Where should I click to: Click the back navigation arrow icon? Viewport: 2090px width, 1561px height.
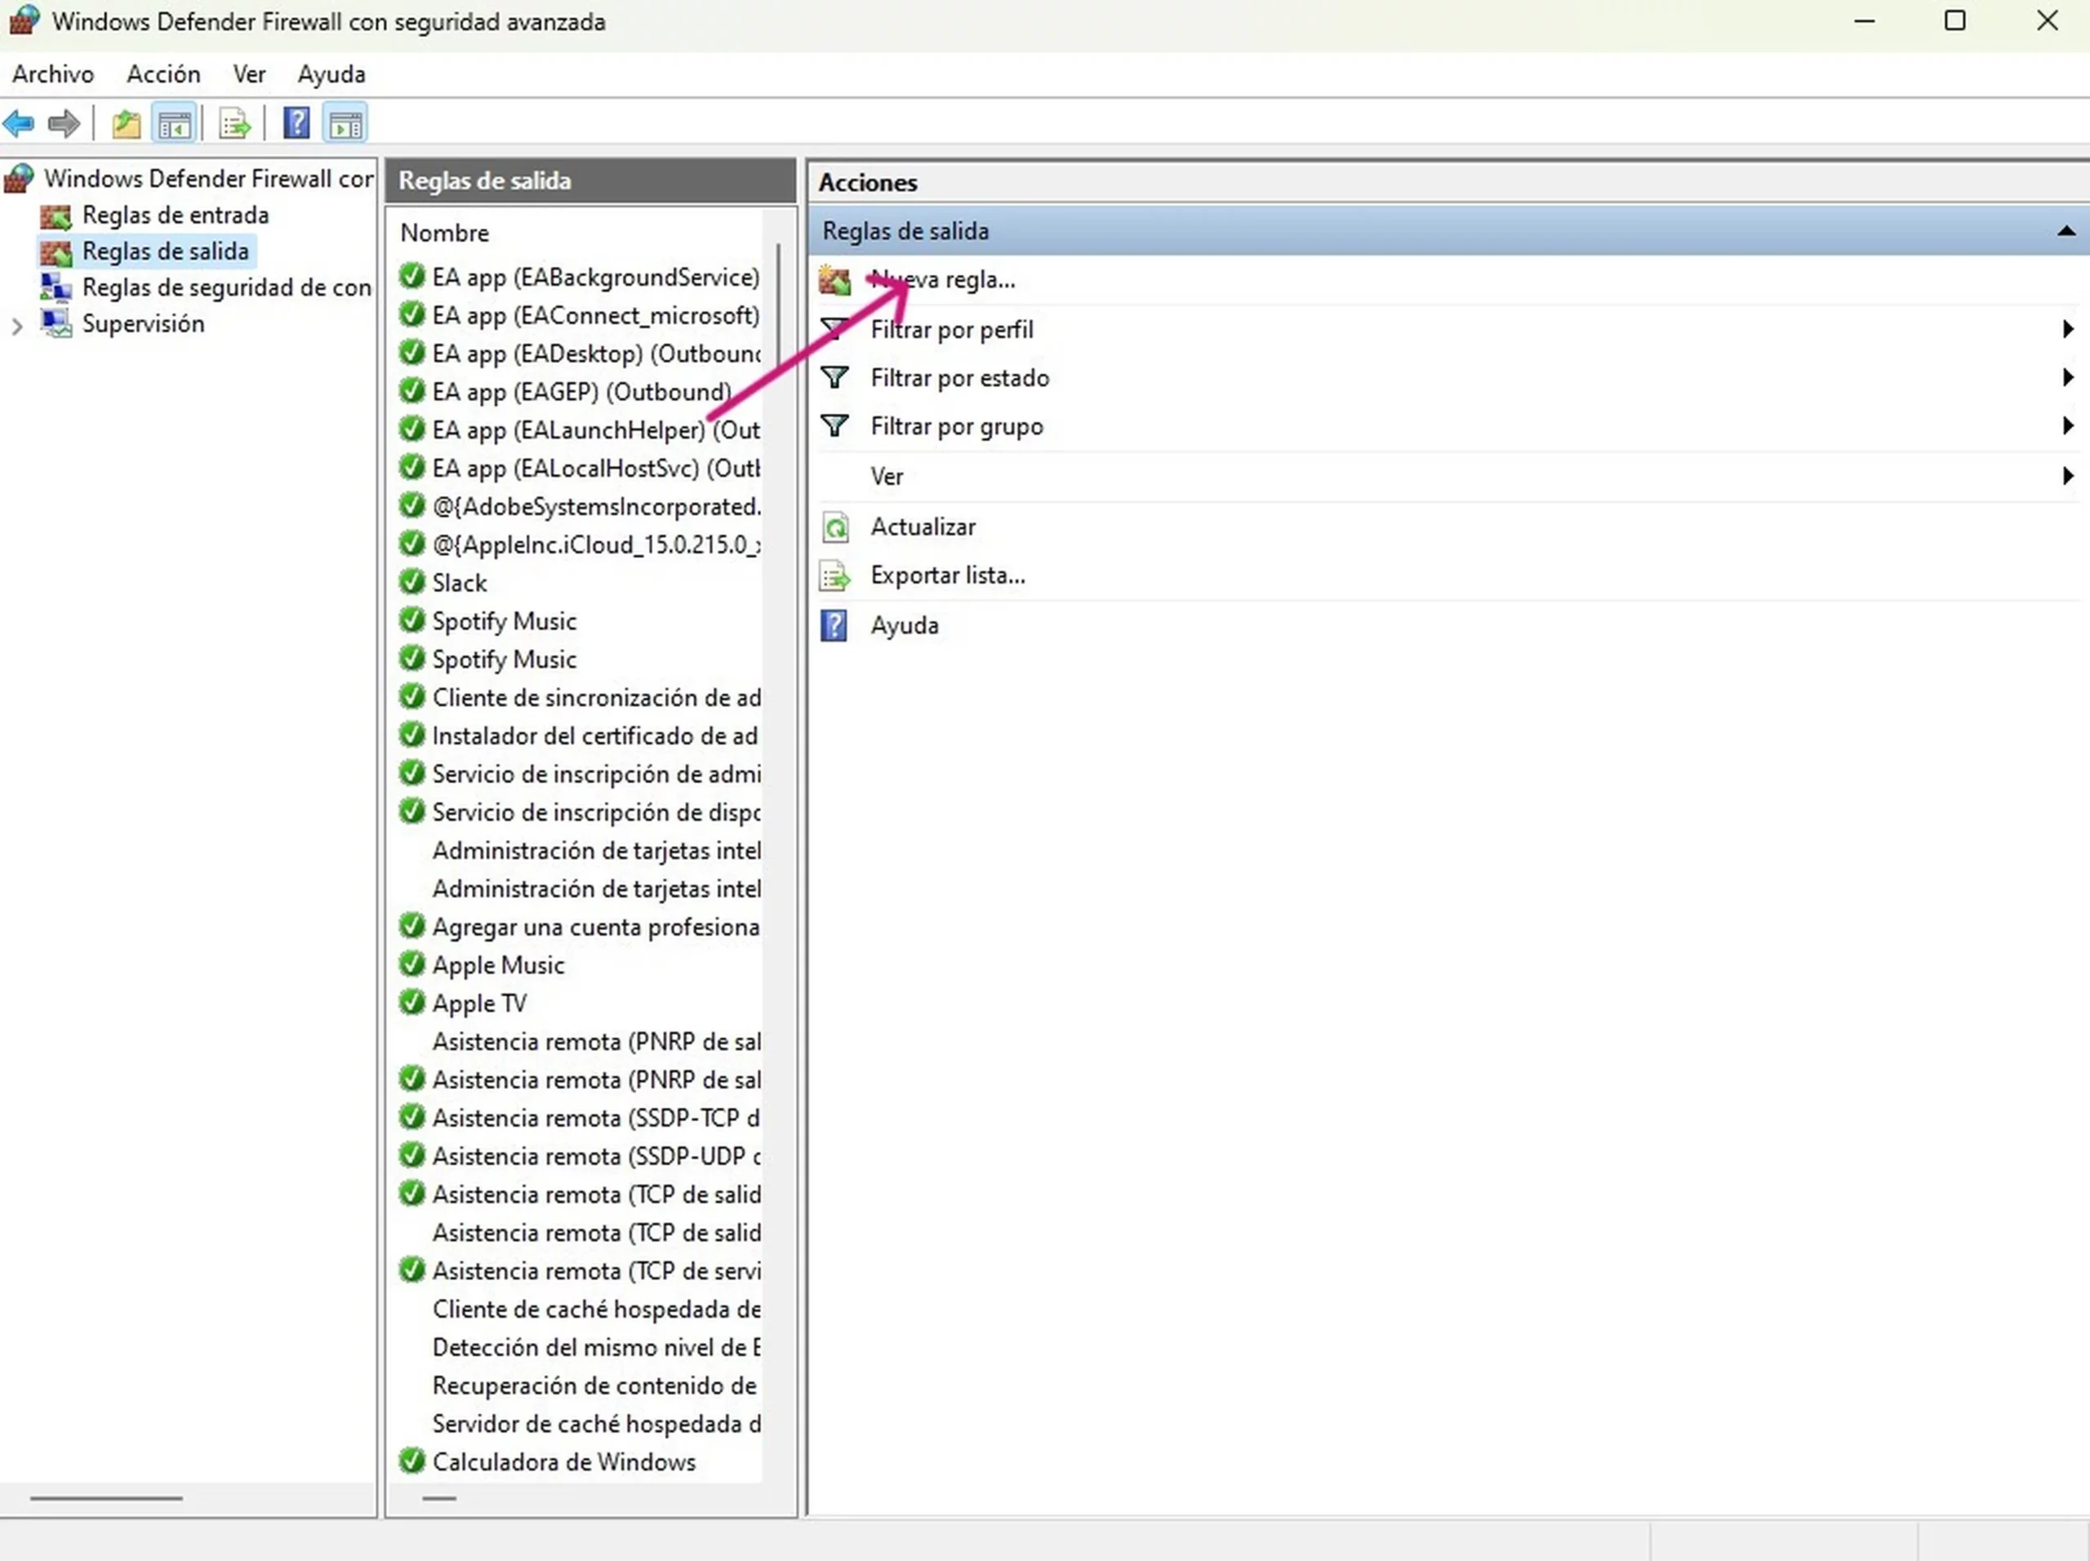tap(18, 122)
